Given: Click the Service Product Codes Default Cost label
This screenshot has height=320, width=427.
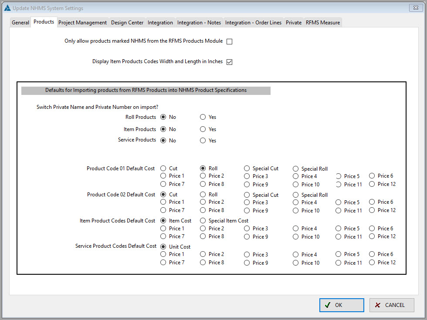Looking at the screenshot, I should pos(116,246).
